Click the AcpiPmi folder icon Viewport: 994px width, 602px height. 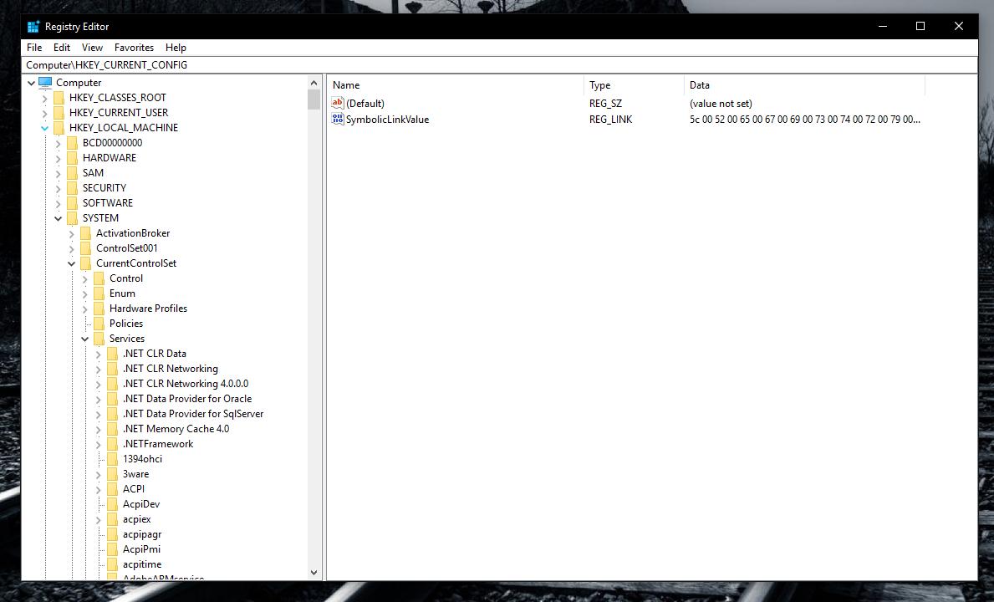(x=112, y=549)
